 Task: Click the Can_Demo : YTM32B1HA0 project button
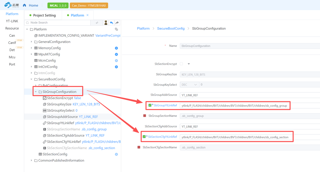(x=89, y=5)
